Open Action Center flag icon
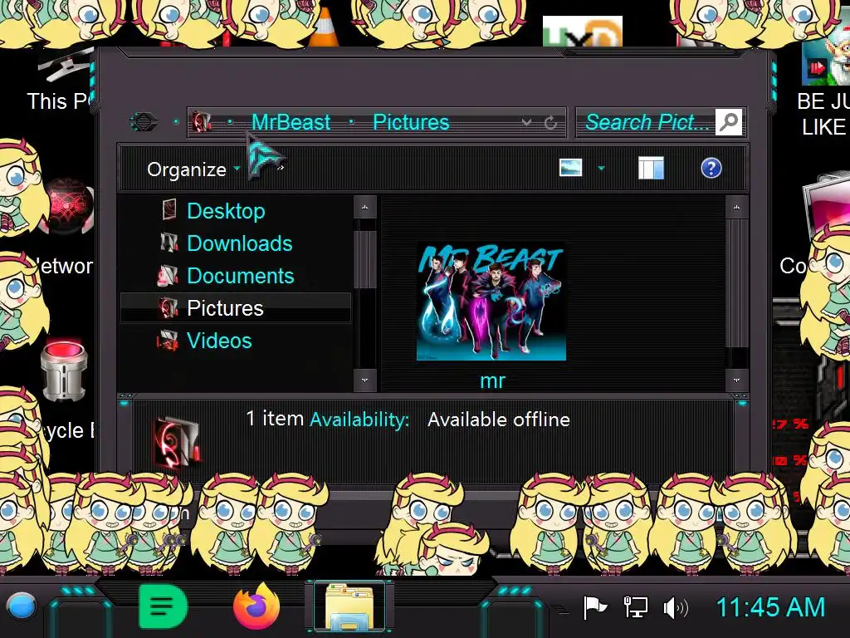 594,607
